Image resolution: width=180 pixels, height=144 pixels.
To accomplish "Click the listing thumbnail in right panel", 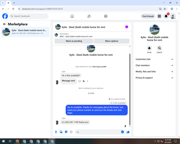I will point(154,30).
